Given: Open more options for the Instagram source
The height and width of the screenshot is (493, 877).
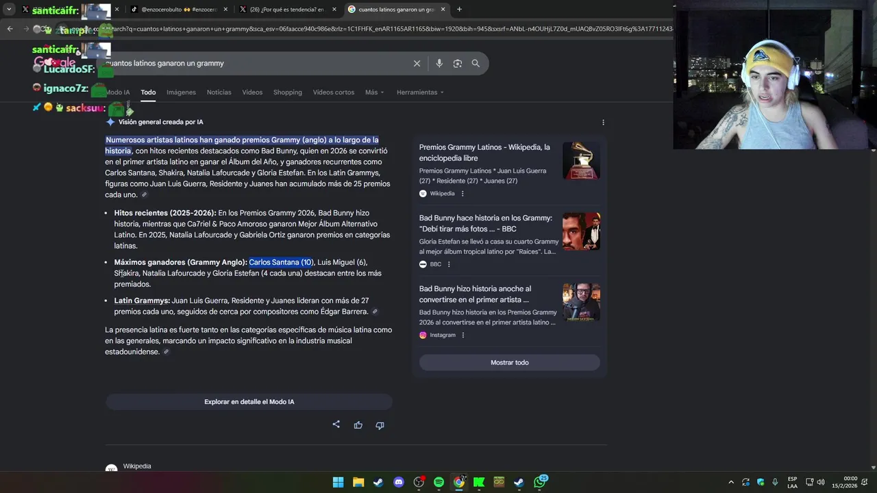Looking at the screenshot, I should pyautogui.click(x=463, y=336).
